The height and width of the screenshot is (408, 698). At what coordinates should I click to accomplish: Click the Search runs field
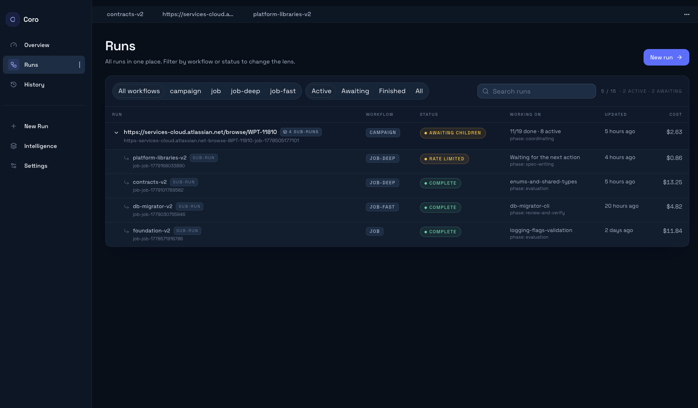537,91
